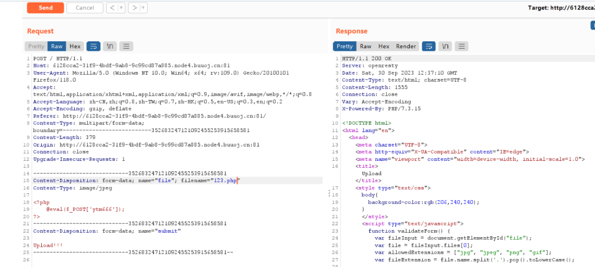The height and width of the screenshot is (267, 595).
Task: Click the @eval($_POST['ytm666']) payload line
Action: 85,209
